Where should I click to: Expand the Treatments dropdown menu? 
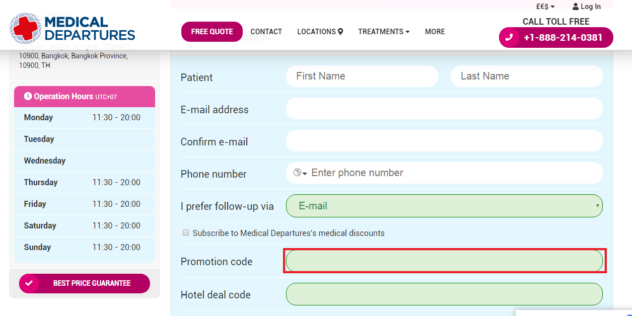click(384, 32)
